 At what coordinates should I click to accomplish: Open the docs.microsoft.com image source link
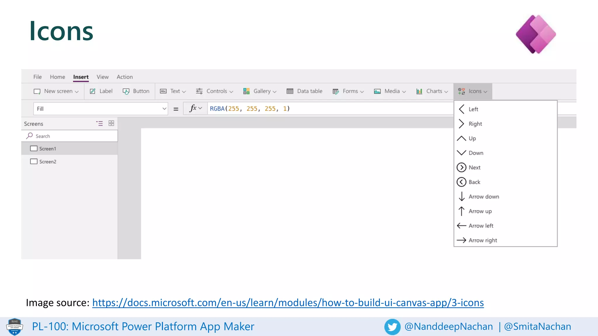click(x=288, y=303)
